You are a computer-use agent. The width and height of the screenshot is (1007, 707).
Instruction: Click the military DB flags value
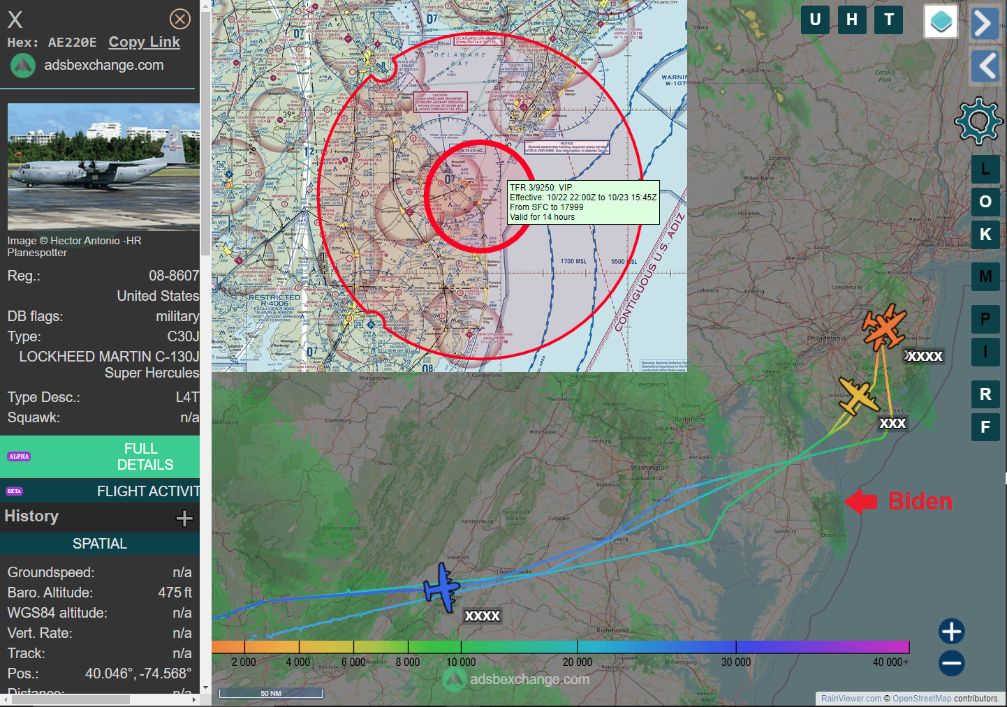tap(177, 316)
